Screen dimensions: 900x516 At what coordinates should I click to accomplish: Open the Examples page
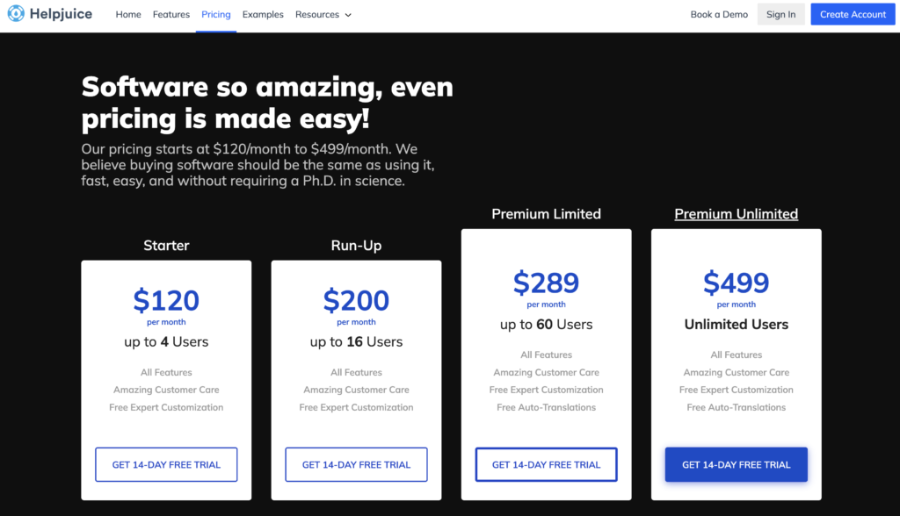[263, 15]
